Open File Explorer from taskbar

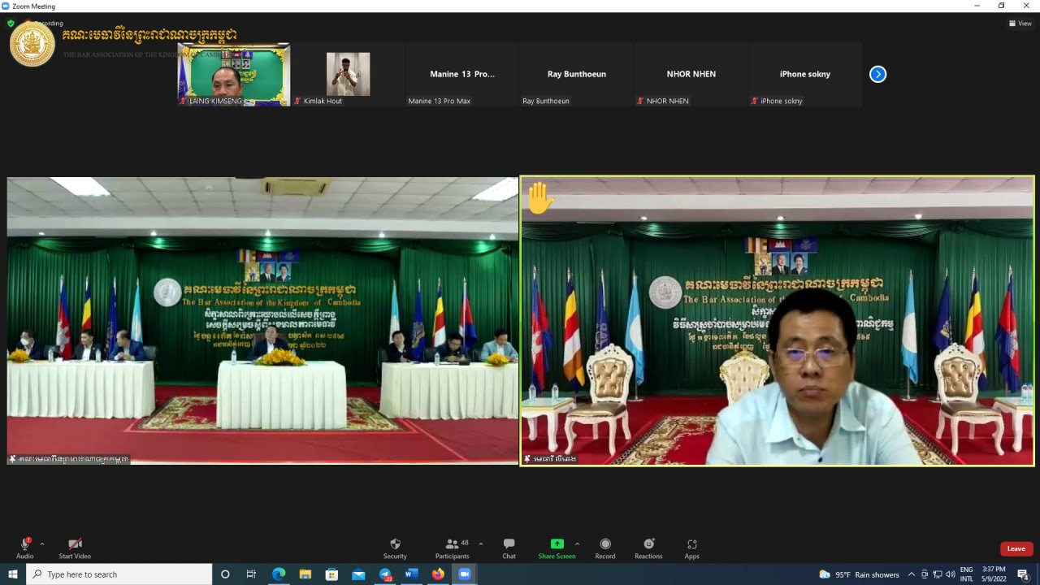pos(305,574)
